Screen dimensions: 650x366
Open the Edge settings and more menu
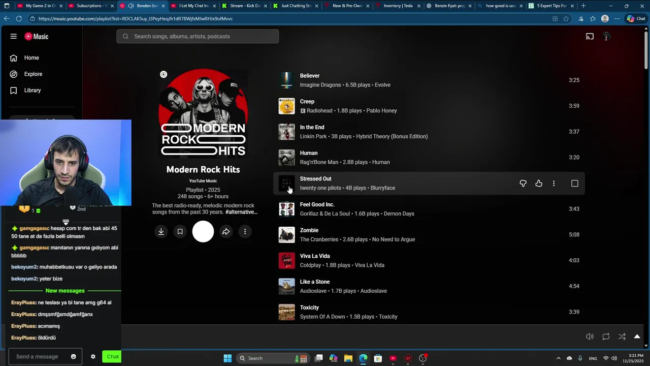(617, 19)
